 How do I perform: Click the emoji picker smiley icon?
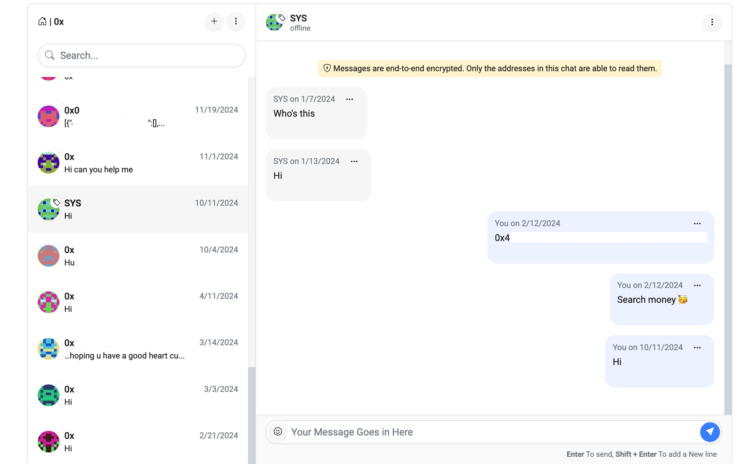(278, 432)
